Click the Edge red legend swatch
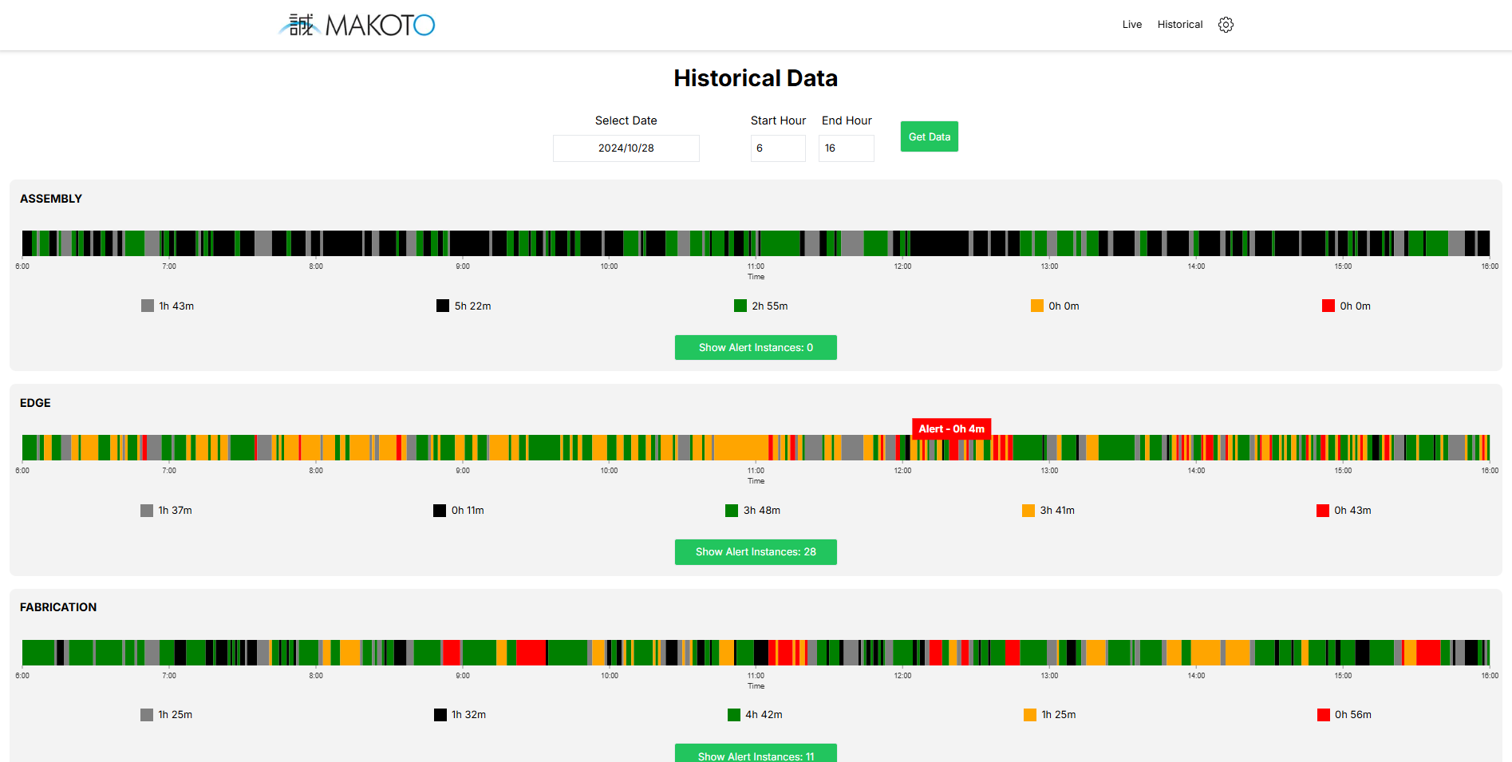 click(1323, 511)
